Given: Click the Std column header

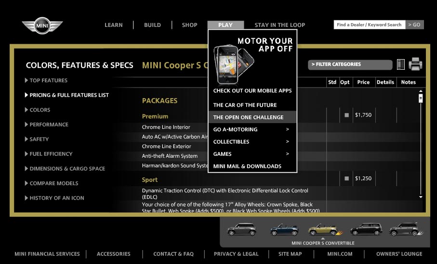Looking at the screenshot, I should 332,82.
